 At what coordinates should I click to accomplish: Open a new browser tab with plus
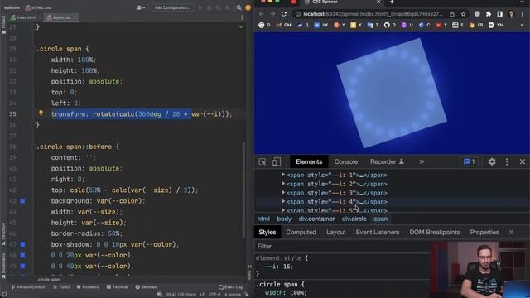392,2
